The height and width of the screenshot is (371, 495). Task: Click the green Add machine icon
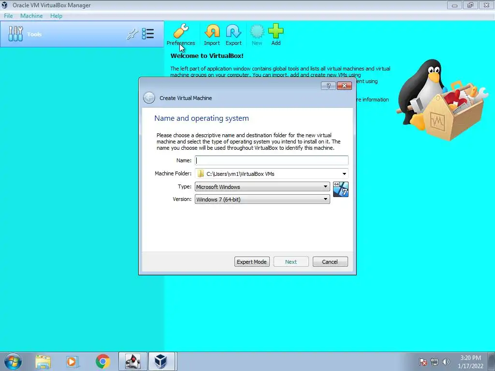click(x=276, y=35)
